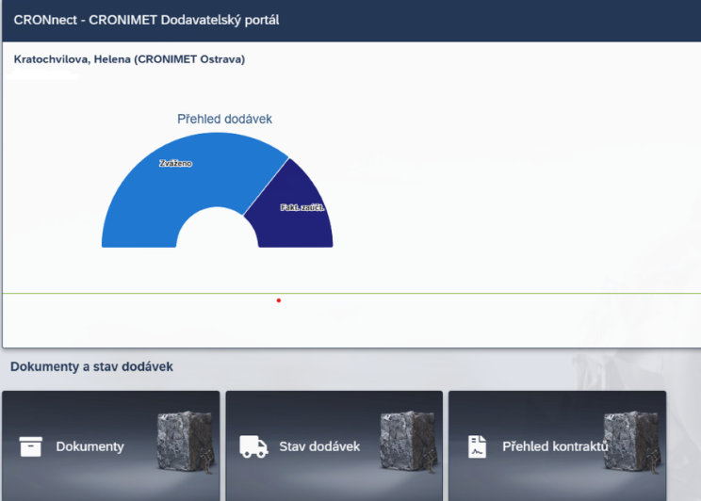The image size is (701, 501).
Task: Click the CRONnect Dodavatelský portál header title
Action: pyautogui.click(x=146, y=20)
